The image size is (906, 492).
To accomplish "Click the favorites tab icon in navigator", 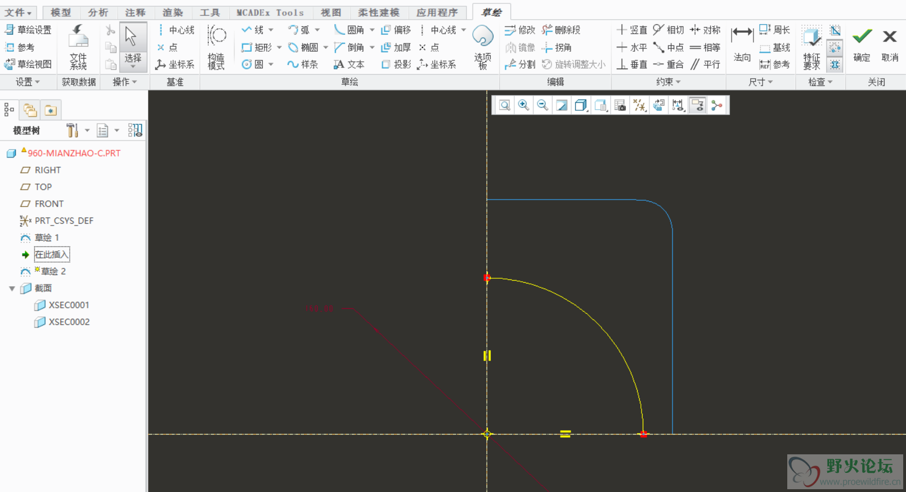I will tap(51, 110).
